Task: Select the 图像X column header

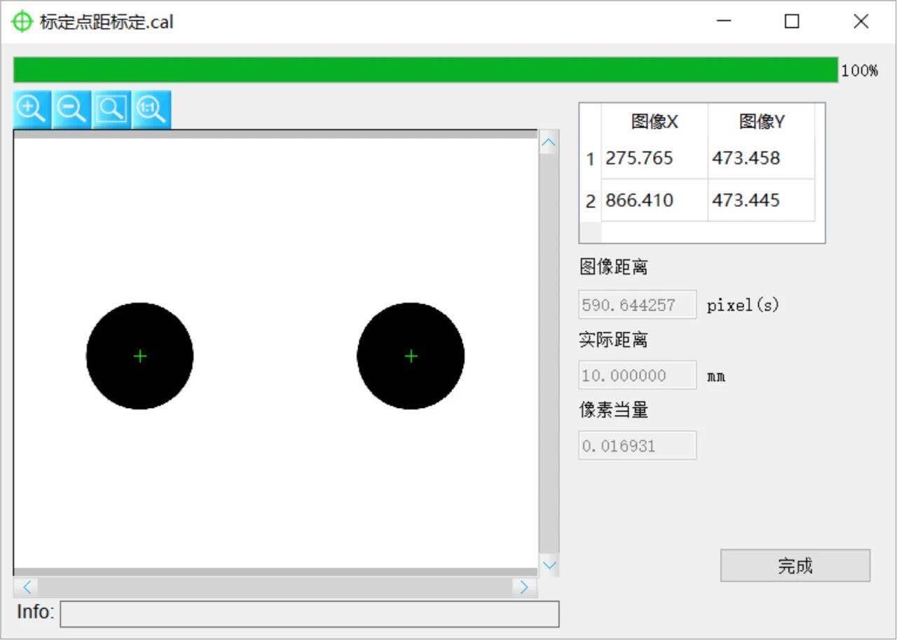Action: coord(655,122)
